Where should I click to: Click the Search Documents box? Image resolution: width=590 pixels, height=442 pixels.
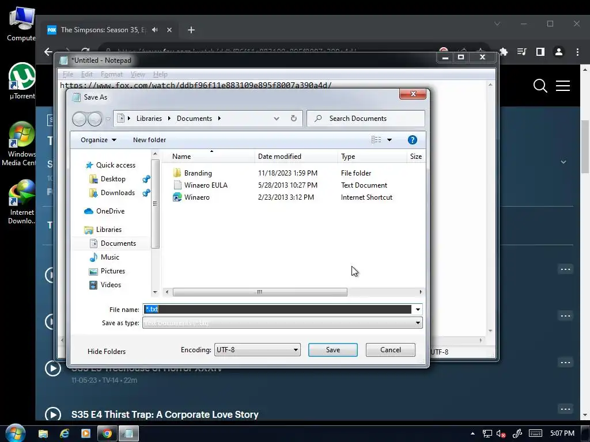[x=366, y=119]
